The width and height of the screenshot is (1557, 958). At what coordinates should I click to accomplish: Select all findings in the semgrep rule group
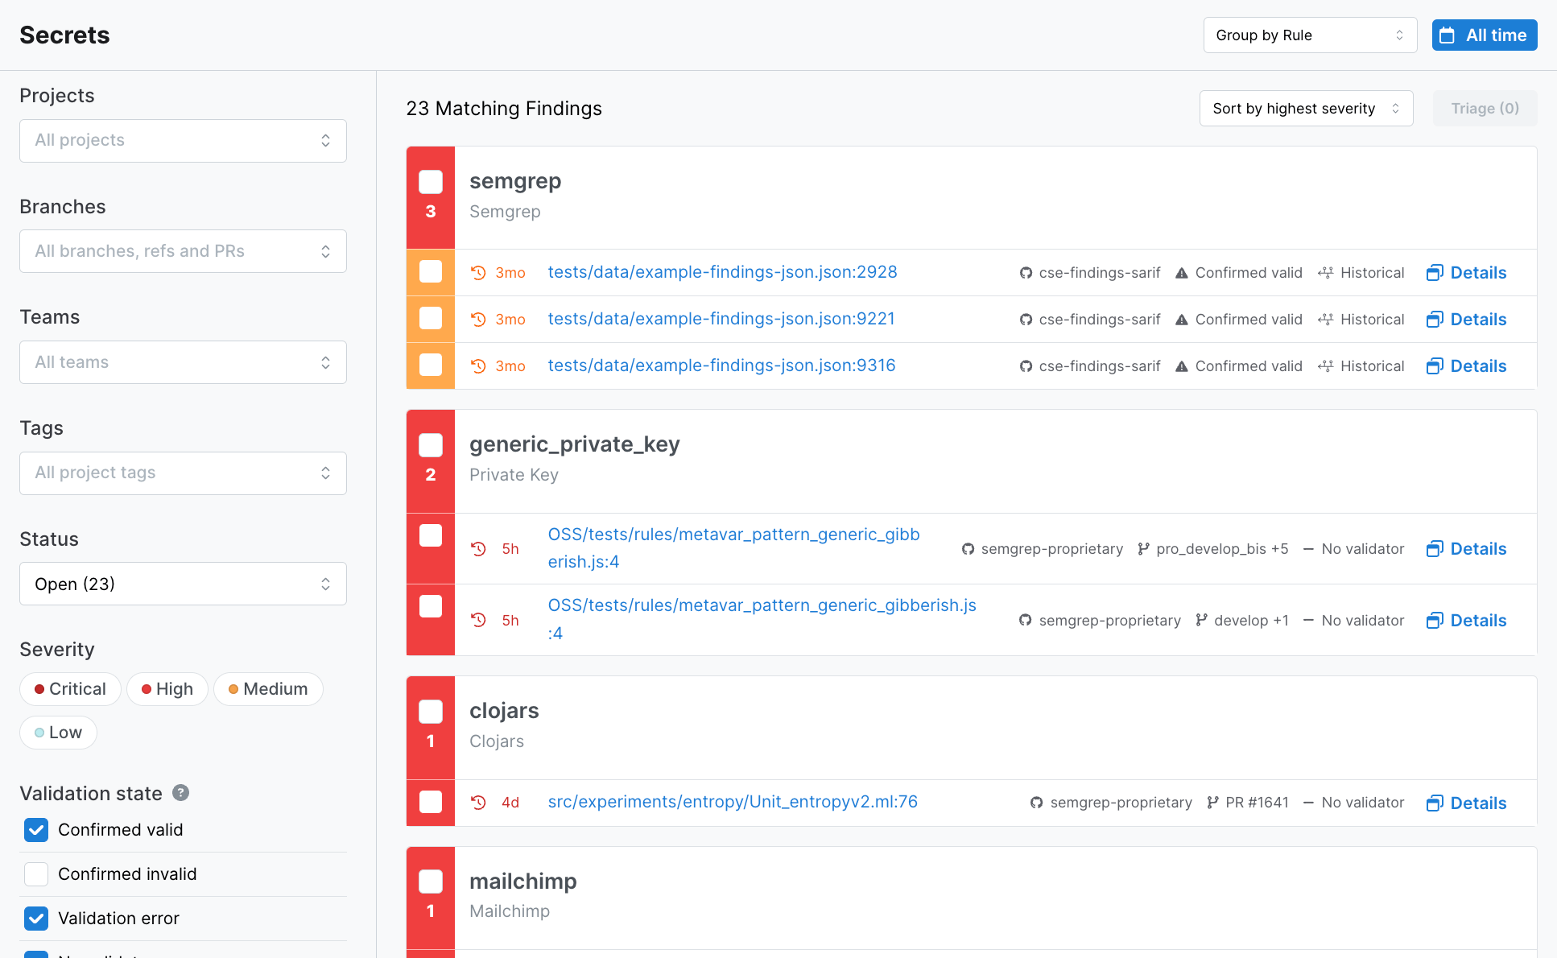431,182
